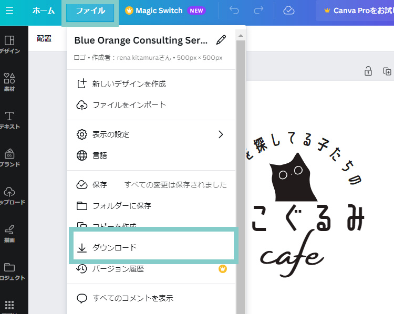Select the black cat graphic
This screenshot has height=314, width=394.
click(x=293, y=177)
